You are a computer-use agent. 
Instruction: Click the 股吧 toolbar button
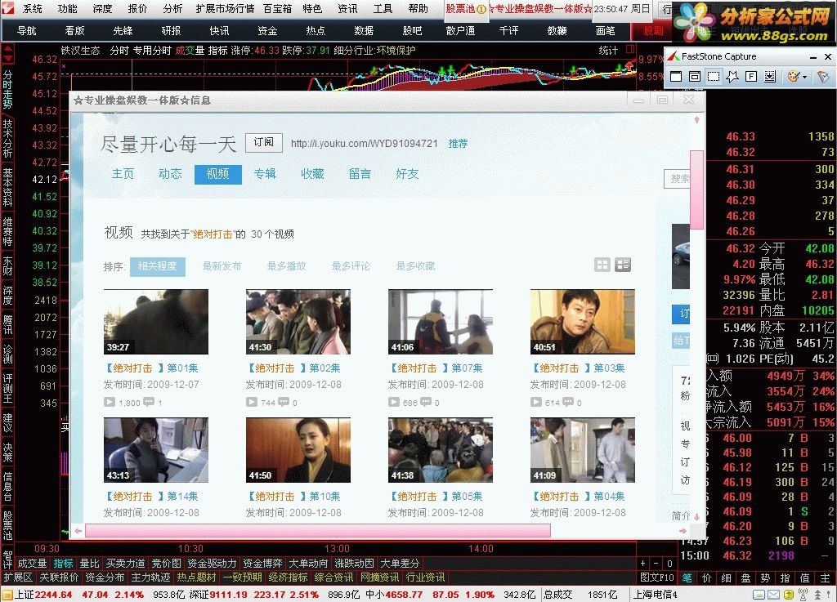412,31
